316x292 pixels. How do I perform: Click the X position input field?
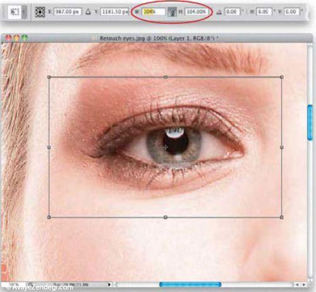pyautogui.click(x=68, y=11)
